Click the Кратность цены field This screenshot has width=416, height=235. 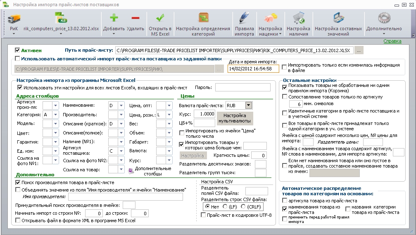click(259, 155)
